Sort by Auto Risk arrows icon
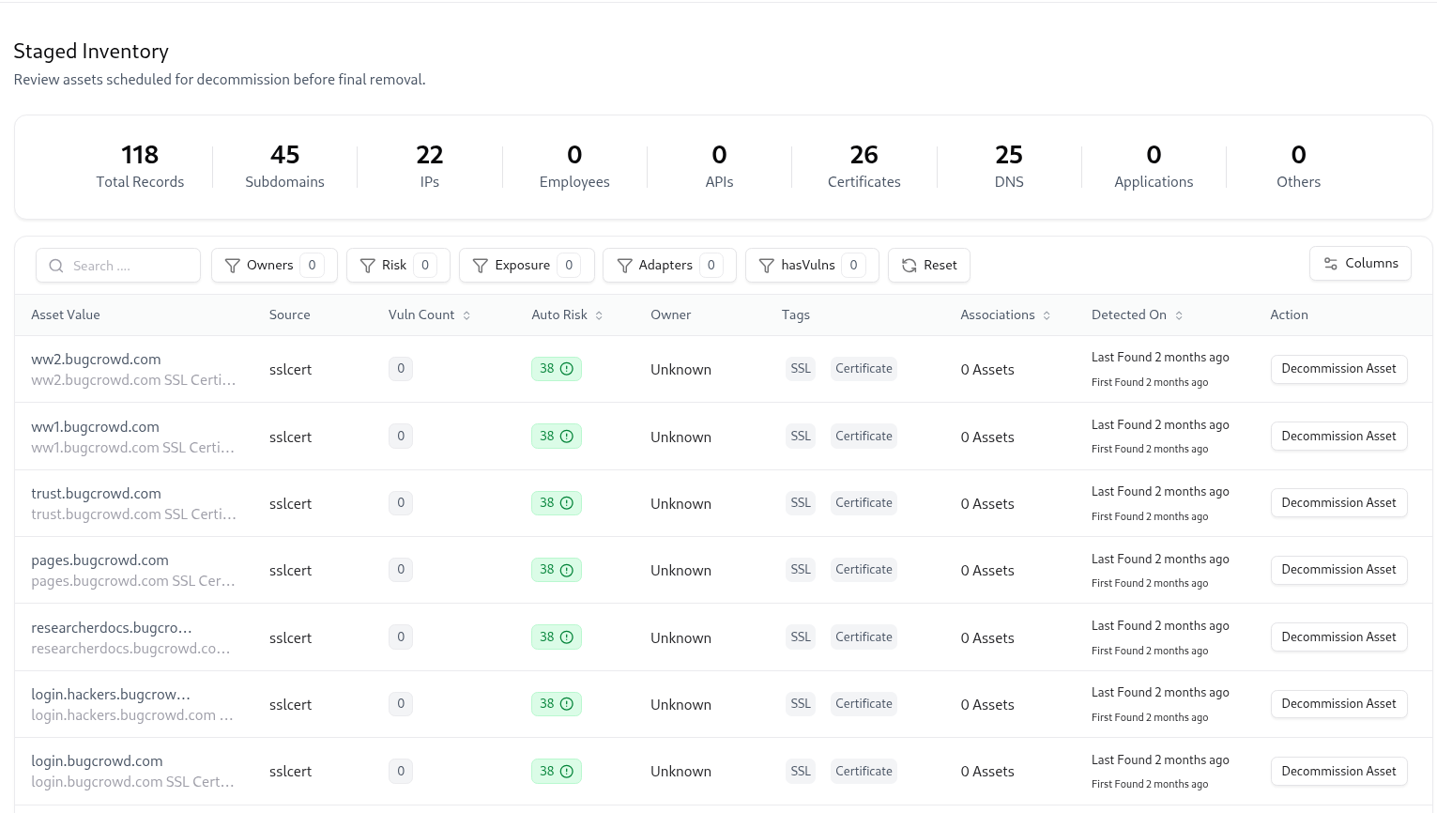Image resolution: width=1437 pixels, height=813 pixels. click(x=599, y=315)
